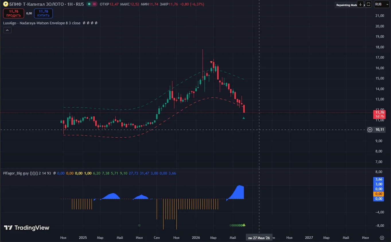
Task: Click the fullscreen frame icon near RUB
Action: pos(369,4)
